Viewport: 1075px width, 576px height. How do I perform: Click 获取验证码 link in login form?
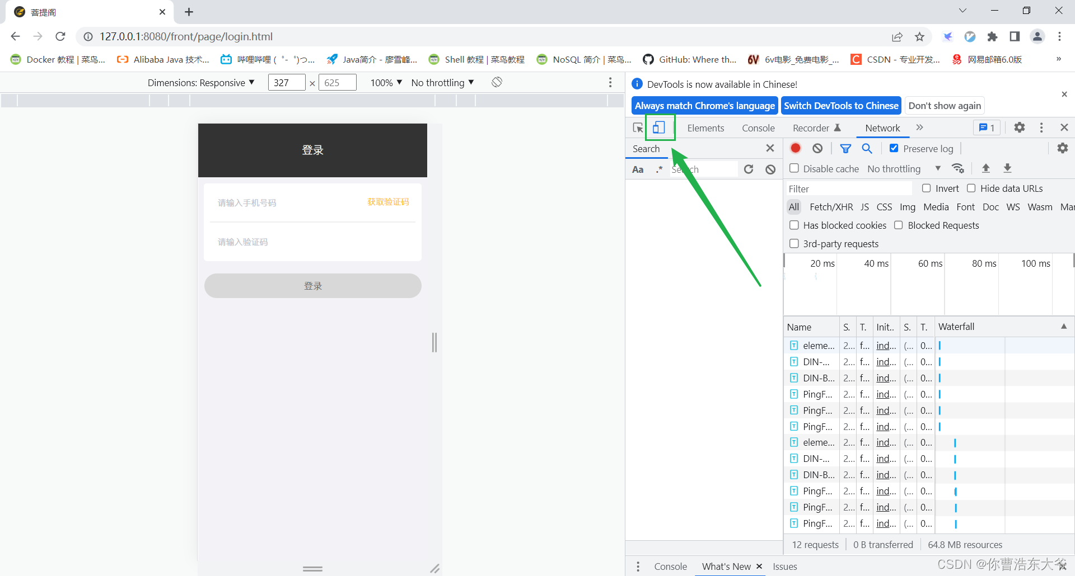(388, 202)
